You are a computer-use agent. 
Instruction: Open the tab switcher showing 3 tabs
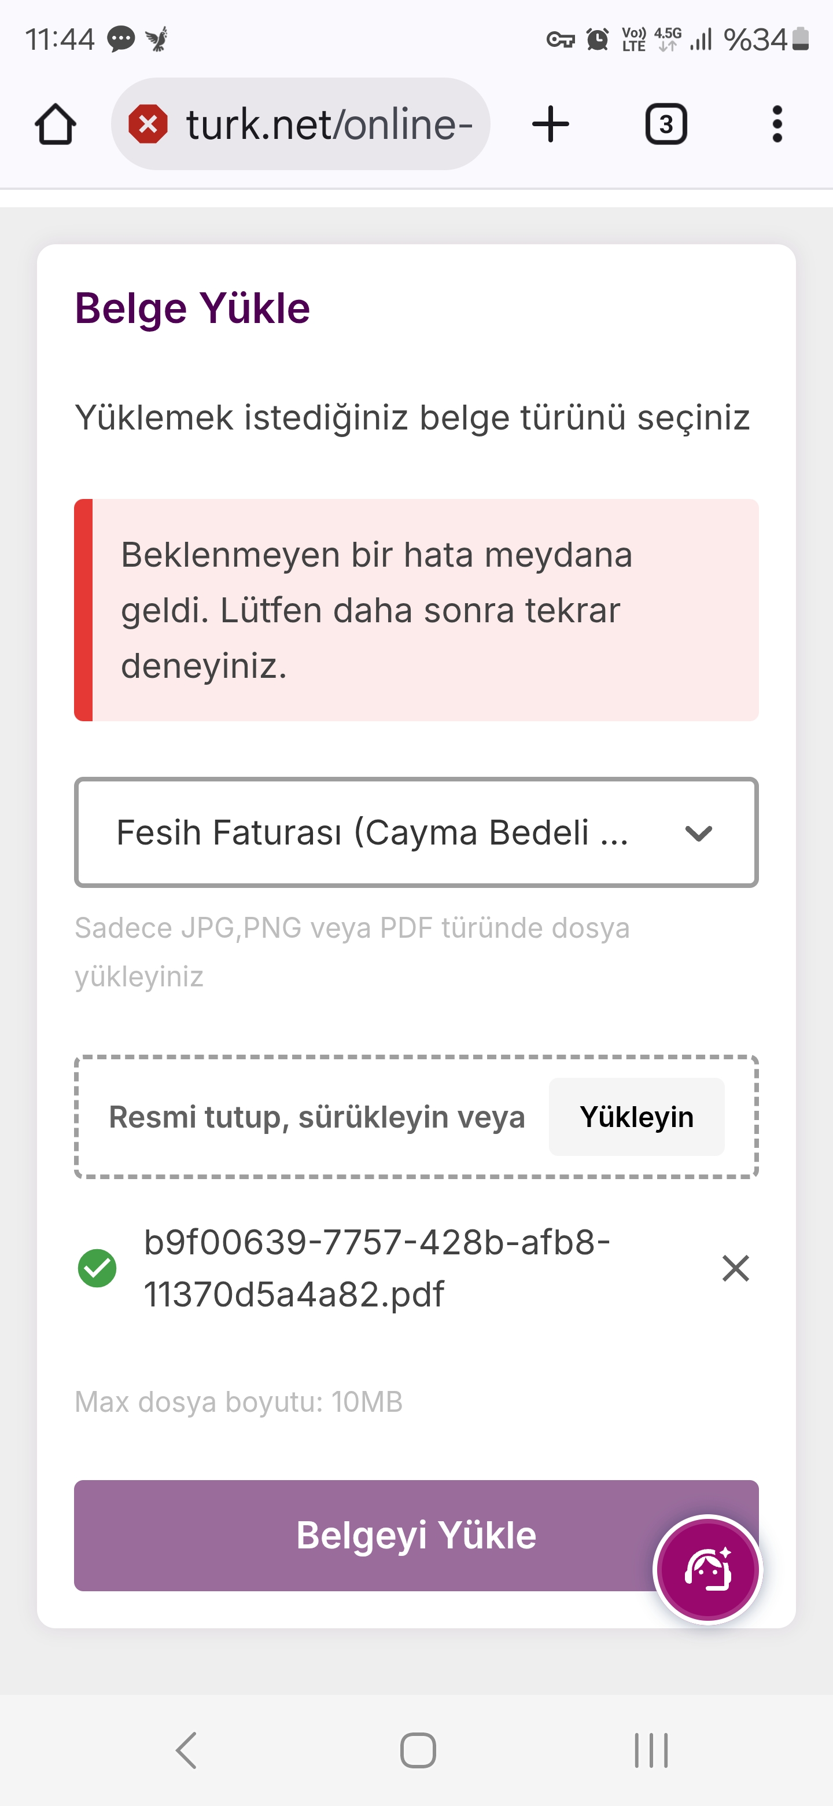[x=666, y=125]
